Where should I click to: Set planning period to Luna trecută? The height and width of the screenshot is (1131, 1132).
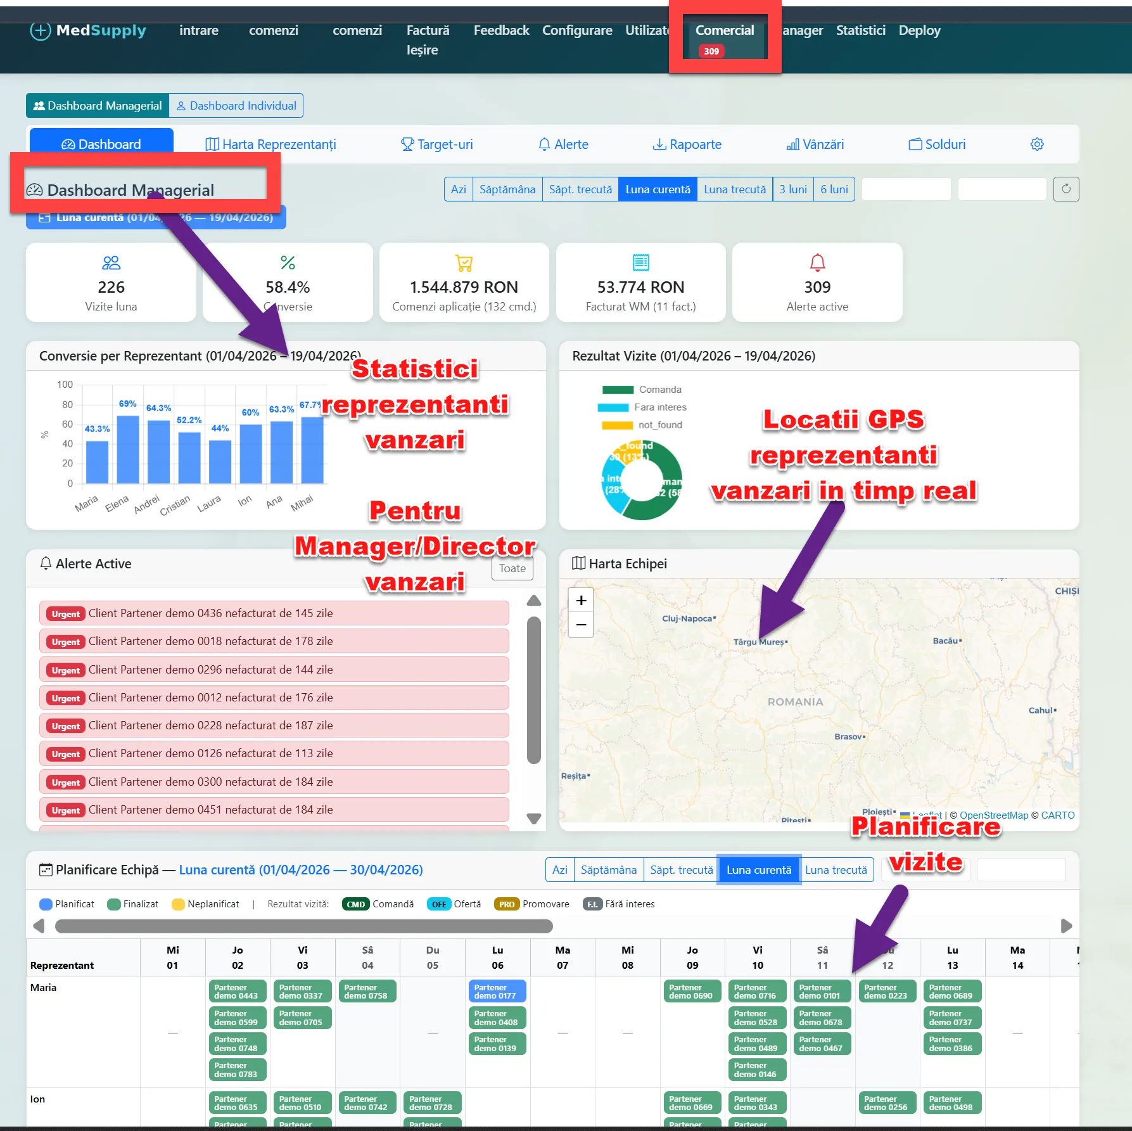(x=836, y=870)
